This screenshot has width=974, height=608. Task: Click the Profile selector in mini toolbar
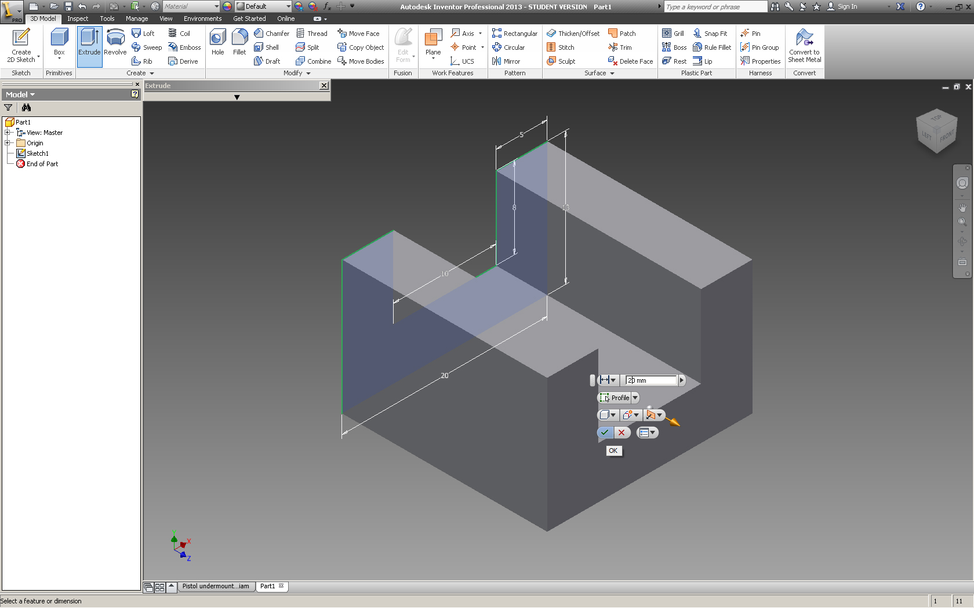point(615,398)
